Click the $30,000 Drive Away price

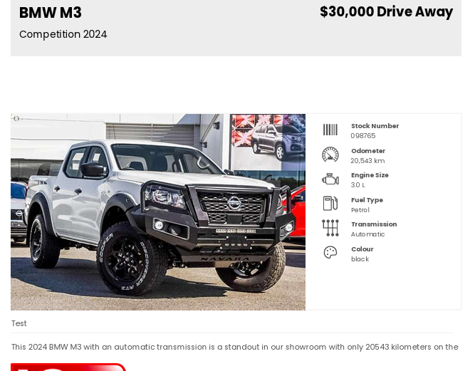386,12
